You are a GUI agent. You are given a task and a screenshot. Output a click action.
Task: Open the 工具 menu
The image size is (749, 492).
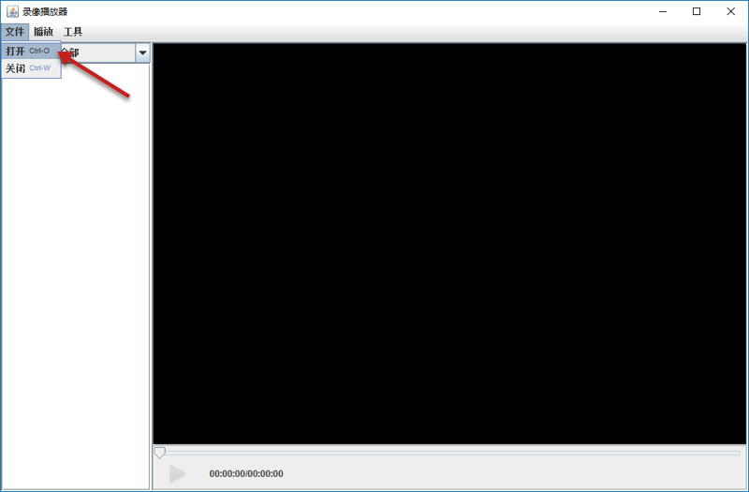click(73, 32)
